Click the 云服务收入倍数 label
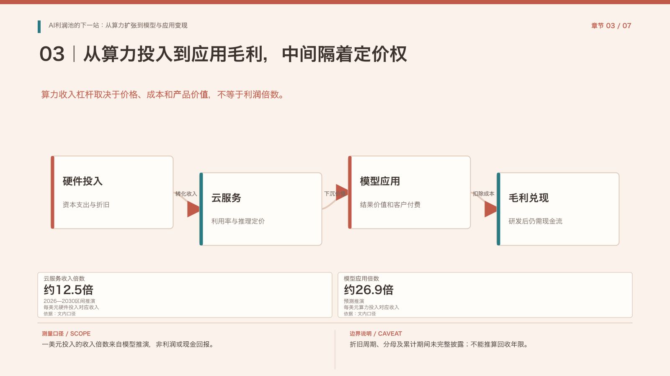Image resolution: width=670 pixels, height=376 pixels. tap(64, 279)
